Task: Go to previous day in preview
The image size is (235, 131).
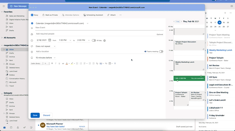Action: tap(174, 21)
